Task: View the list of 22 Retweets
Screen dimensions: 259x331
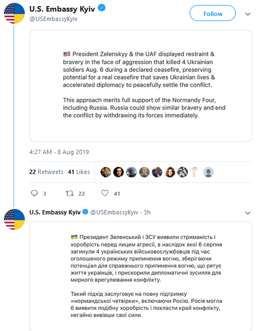Action: pos(46,172)
